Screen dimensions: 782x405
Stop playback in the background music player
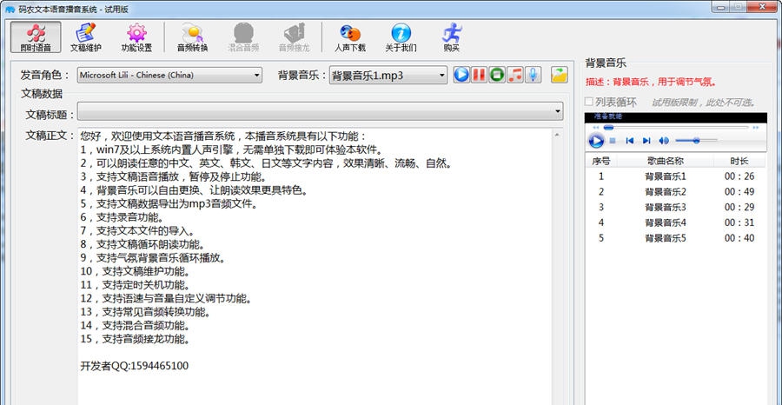(613, 141)
